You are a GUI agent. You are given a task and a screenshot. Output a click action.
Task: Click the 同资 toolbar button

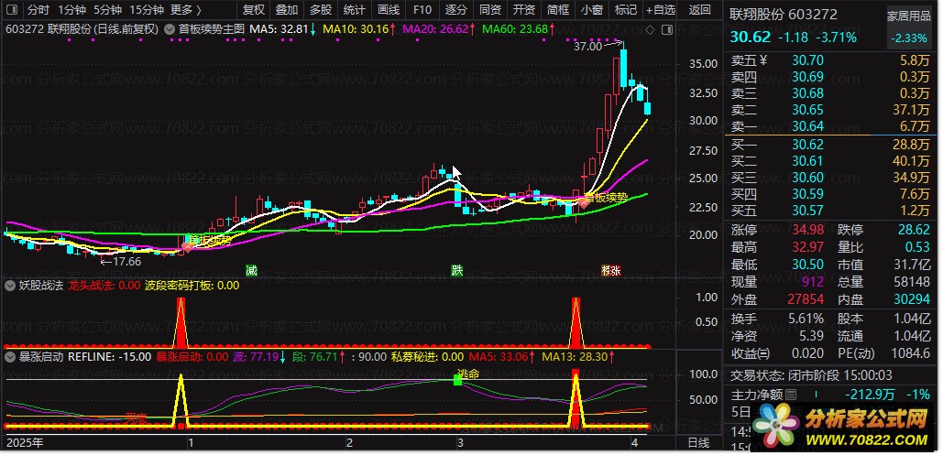[489, 10]
